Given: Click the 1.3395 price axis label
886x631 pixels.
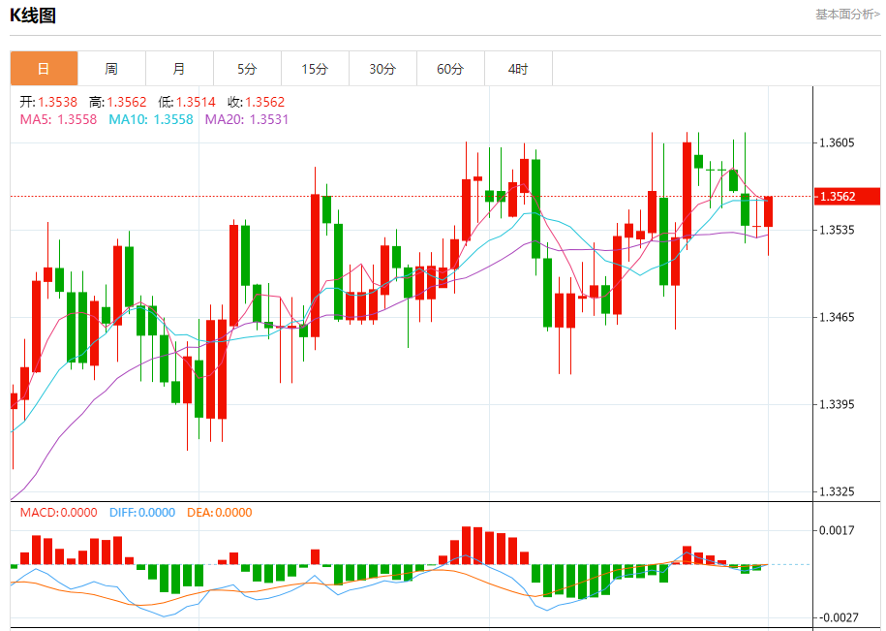Looking at the screenshot, I should coord(838,405).
